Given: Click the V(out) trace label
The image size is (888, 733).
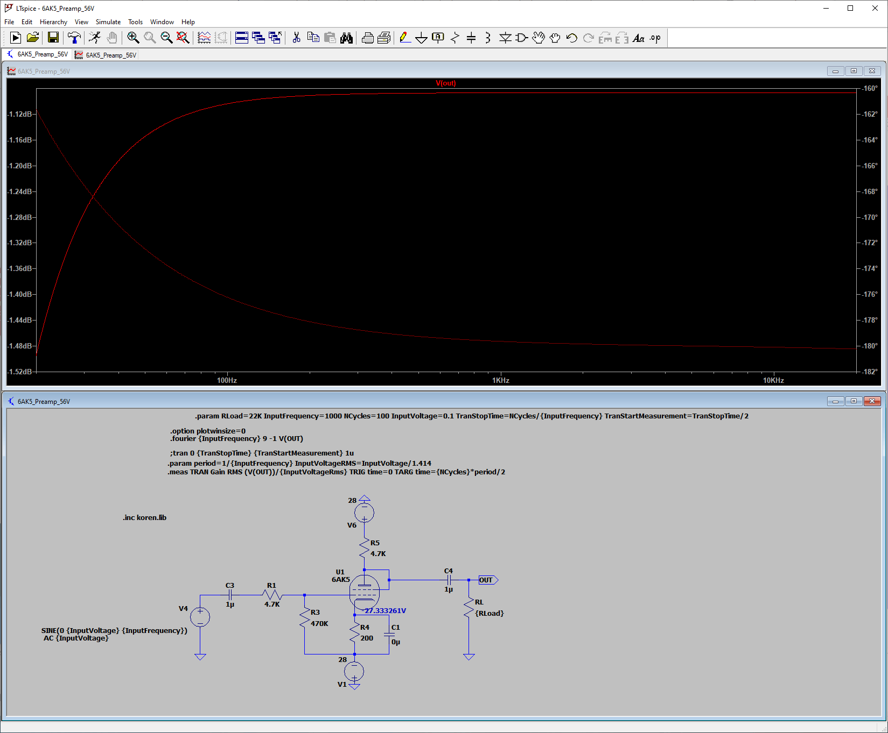Looking at the screenshot, I should point(446,83).
